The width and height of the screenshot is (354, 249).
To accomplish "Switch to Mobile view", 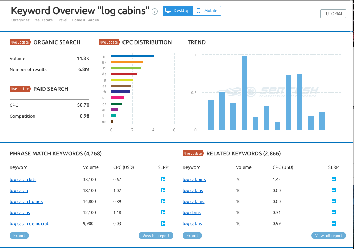I will [x=207, y=11].
